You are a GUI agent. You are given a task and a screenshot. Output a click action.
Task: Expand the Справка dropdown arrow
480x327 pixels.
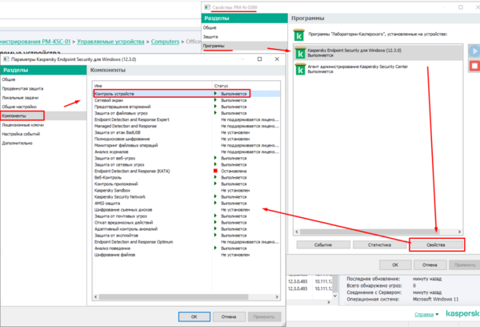tap(437, 314)
